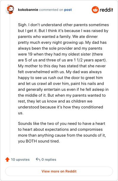118x181 pixels.
Task: Open the blue "post" link
Action: click(68, 10)
